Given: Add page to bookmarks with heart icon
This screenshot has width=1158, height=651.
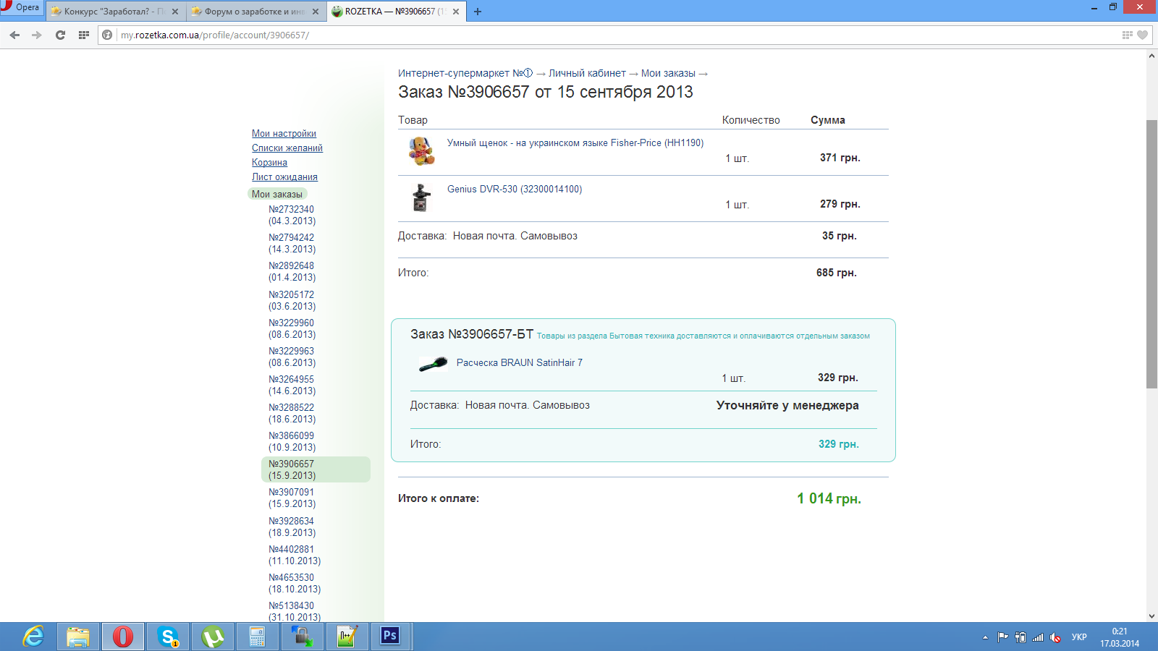Looking at the screenshot, I should (x=1142, y=35).
